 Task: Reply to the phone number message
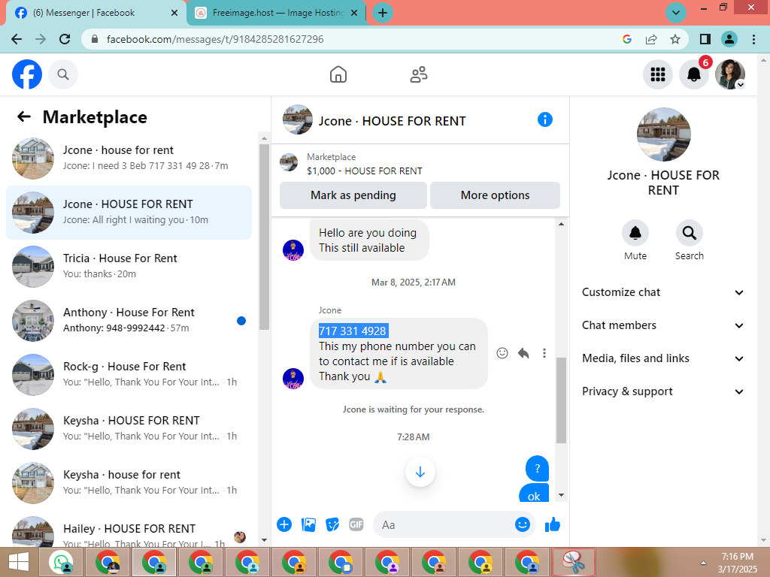[x=523, y=353]
